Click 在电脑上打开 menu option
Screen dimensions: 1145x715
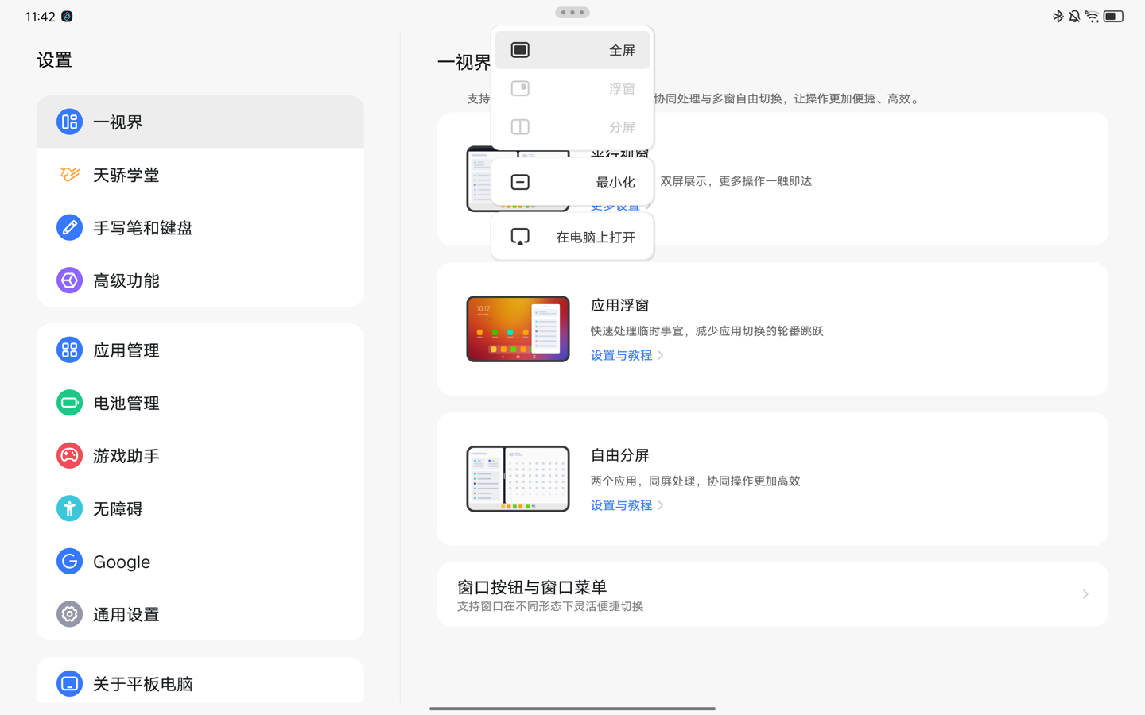[572, 237]
